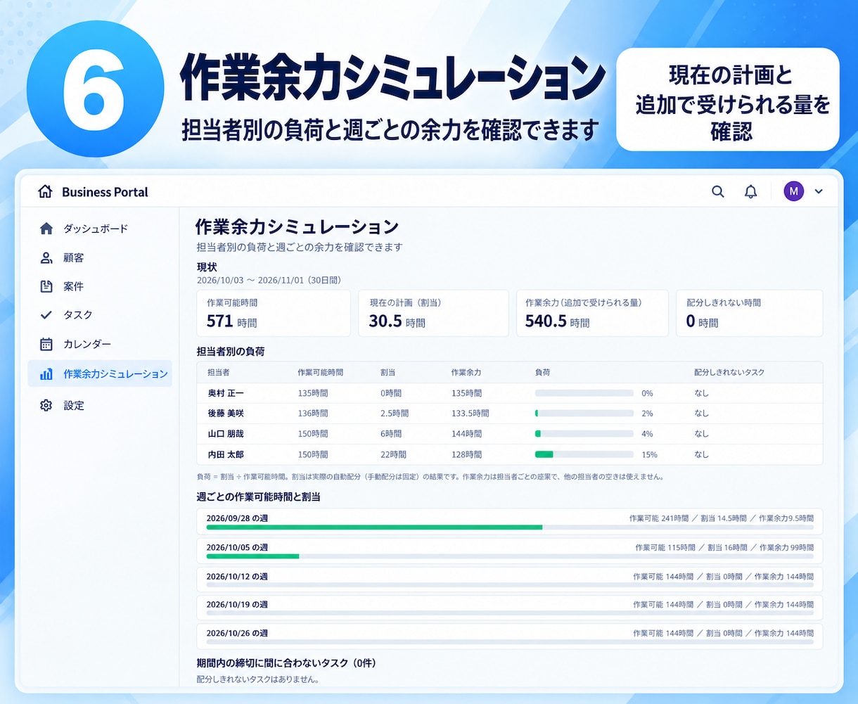The height and width of the screenshot is (704, 858).
Task: Select 内田 太郎 in the table
Action: coord(226,454)
